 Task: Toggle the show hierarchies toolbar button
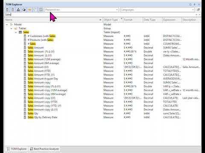coord(18,10)
